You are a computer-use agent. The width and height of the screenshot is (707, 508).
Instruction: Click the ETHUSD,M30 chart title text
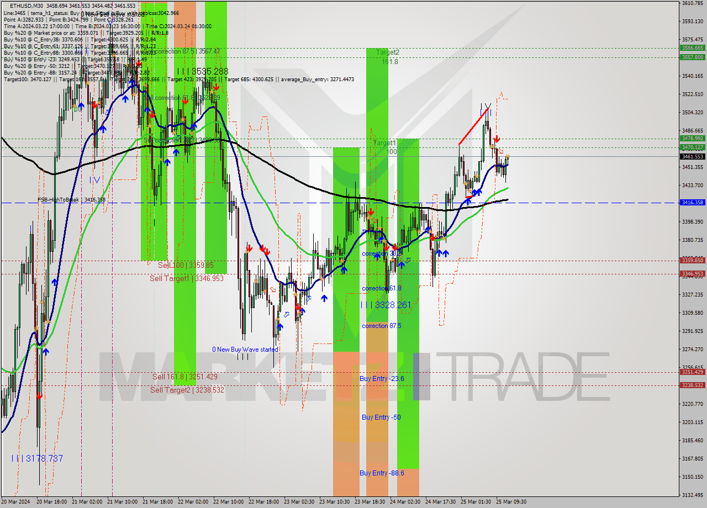27,6
